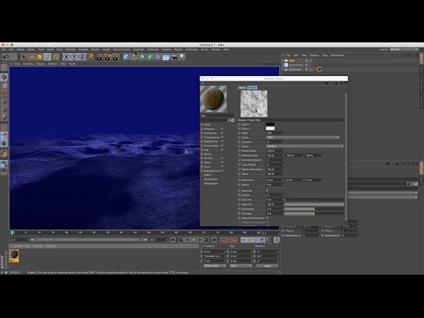Viewport: 424px width, 318px height.
Task: Open the viewport Cameras menu
Action: [28, 64]
